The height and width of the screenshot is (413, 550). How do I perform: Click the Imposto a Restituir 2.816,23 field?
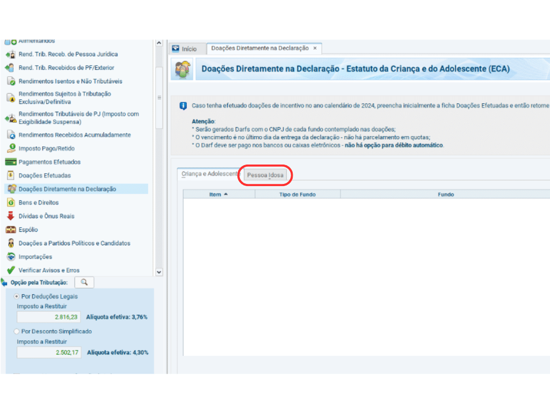click(49, 317)
